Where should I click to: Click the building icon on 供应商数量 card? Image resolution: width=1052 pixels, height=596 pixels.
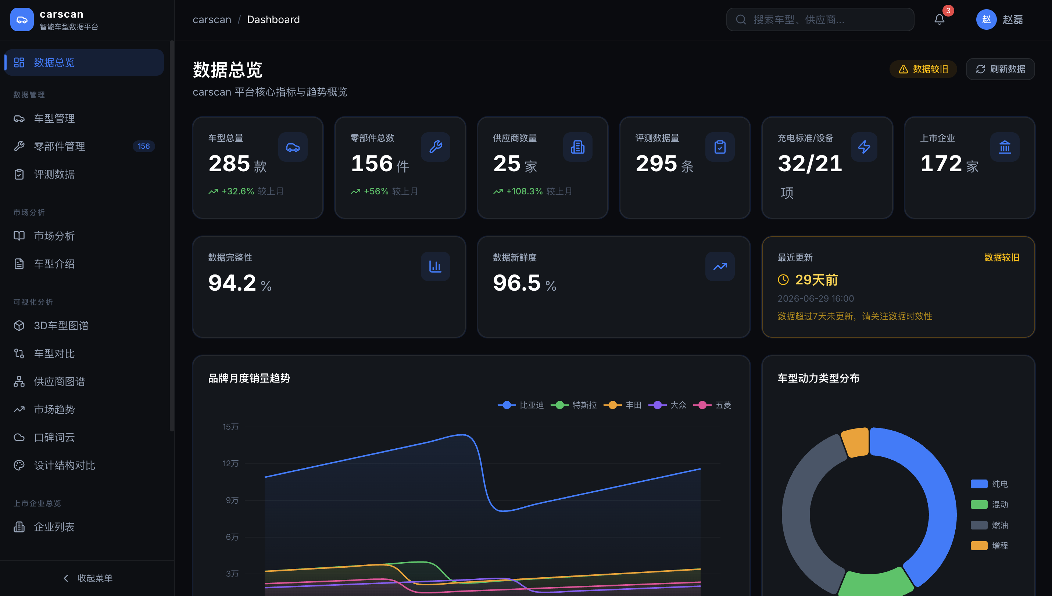click(x=577, y=147)
